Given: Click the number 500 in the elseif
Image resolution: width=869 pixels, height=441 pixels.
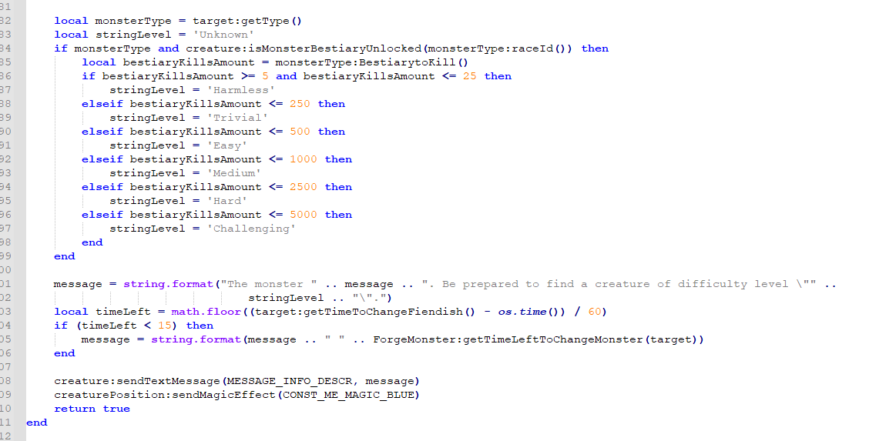Looking at the screenshot, I should (300, 132).
